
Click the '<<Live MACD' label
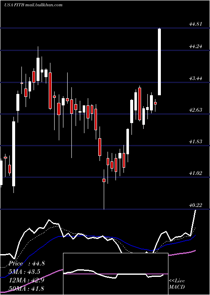point(177,284)
